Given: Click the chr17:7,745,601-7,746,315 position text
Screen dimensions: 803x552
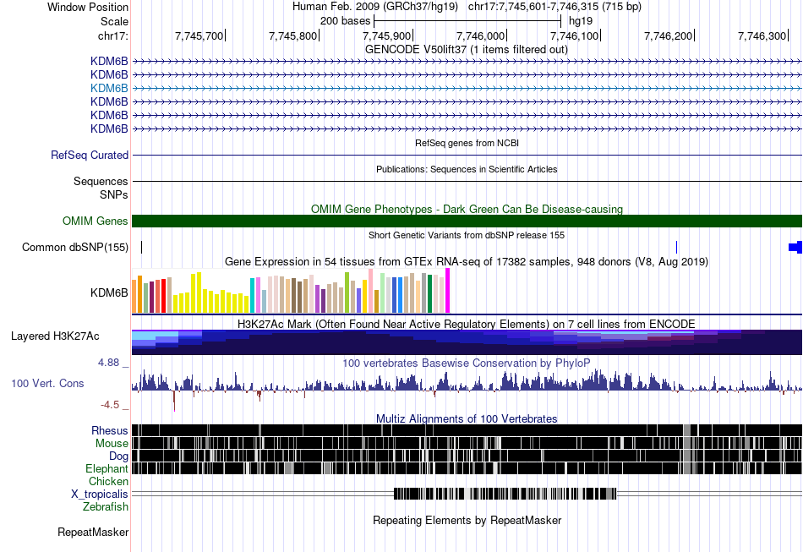Looking at the screenshot, I should [x=554, y=7].
